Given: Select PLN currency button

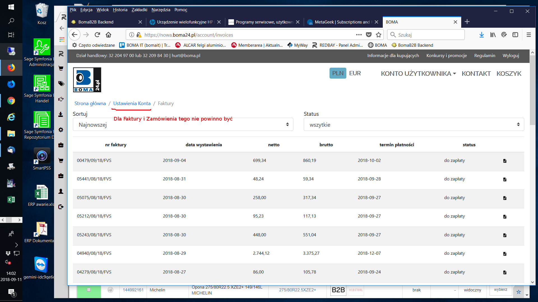Looking at the screenshot, I should point(338,73).
